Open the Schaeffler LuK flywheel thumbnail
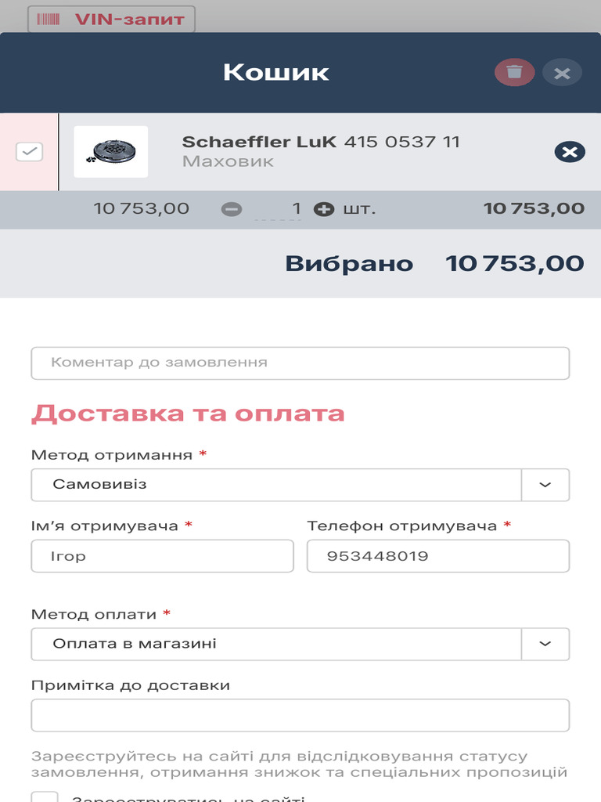 [x=110, y=152]
